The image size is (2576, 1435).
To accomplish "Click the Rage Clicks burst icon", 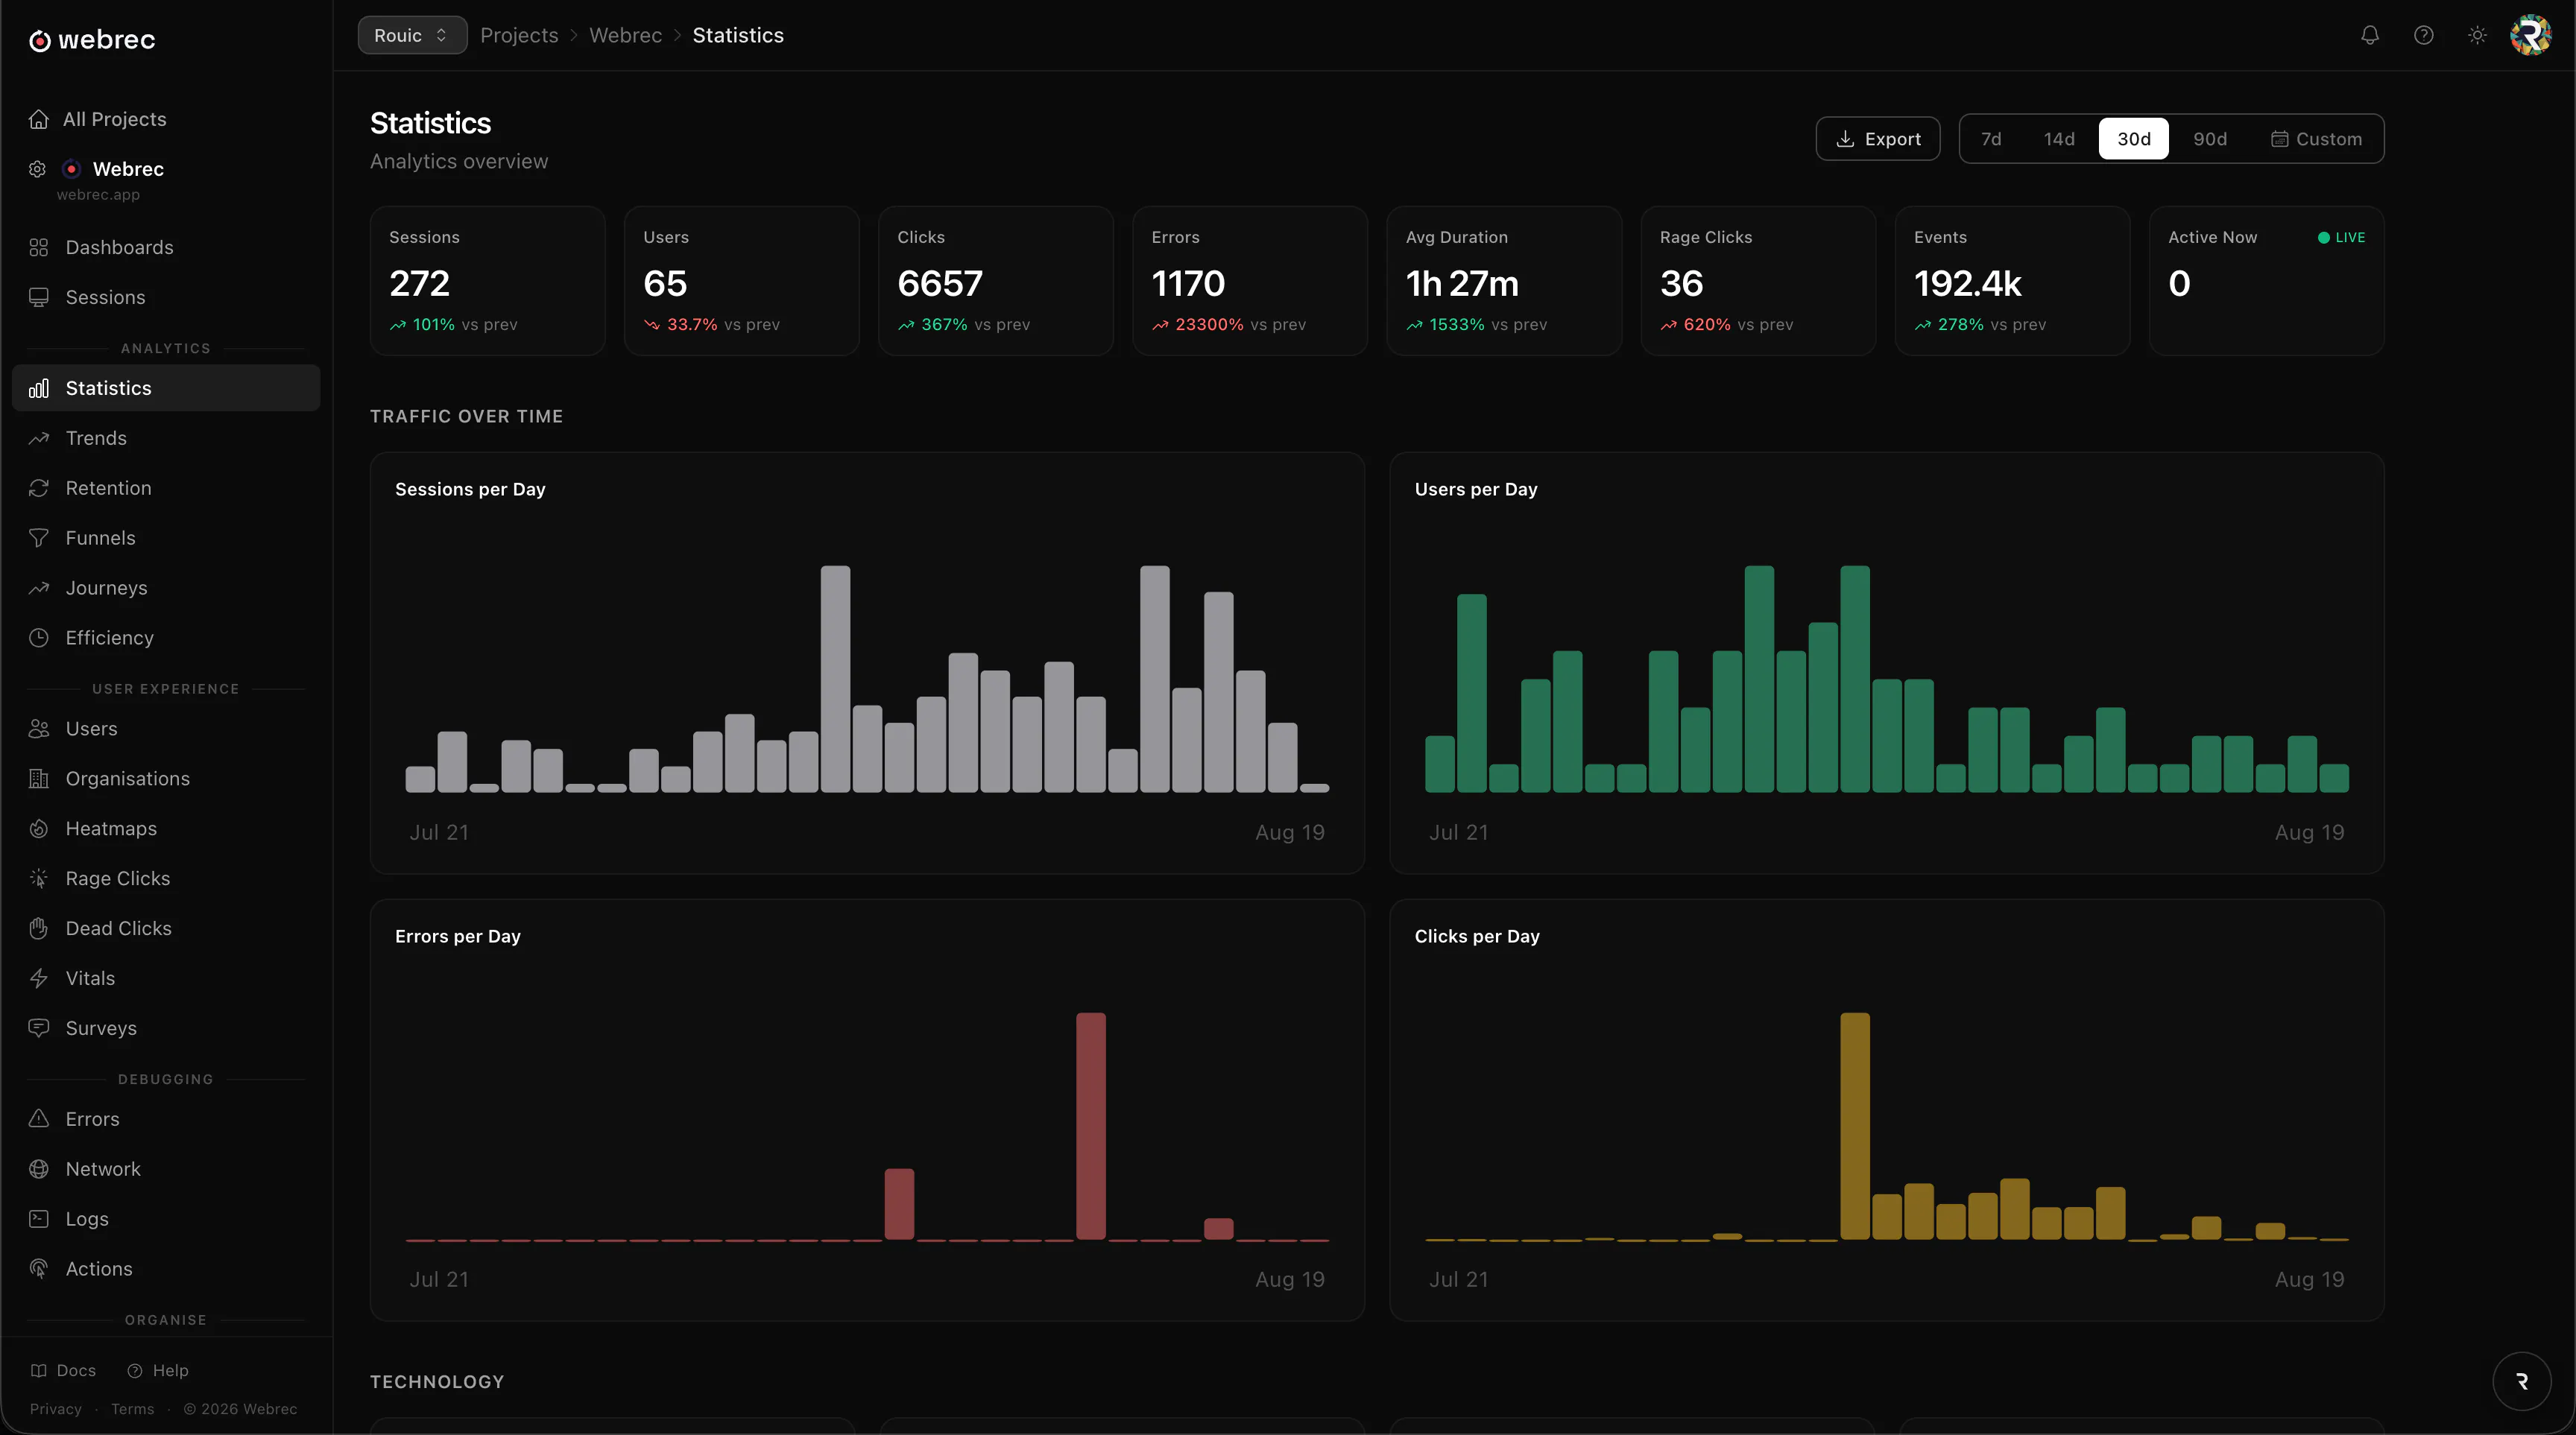I will pos(39,879).
